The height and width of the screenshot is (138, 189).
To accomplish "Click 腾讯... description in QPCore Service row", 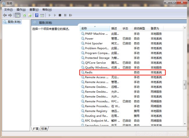I will coord(115,63).
